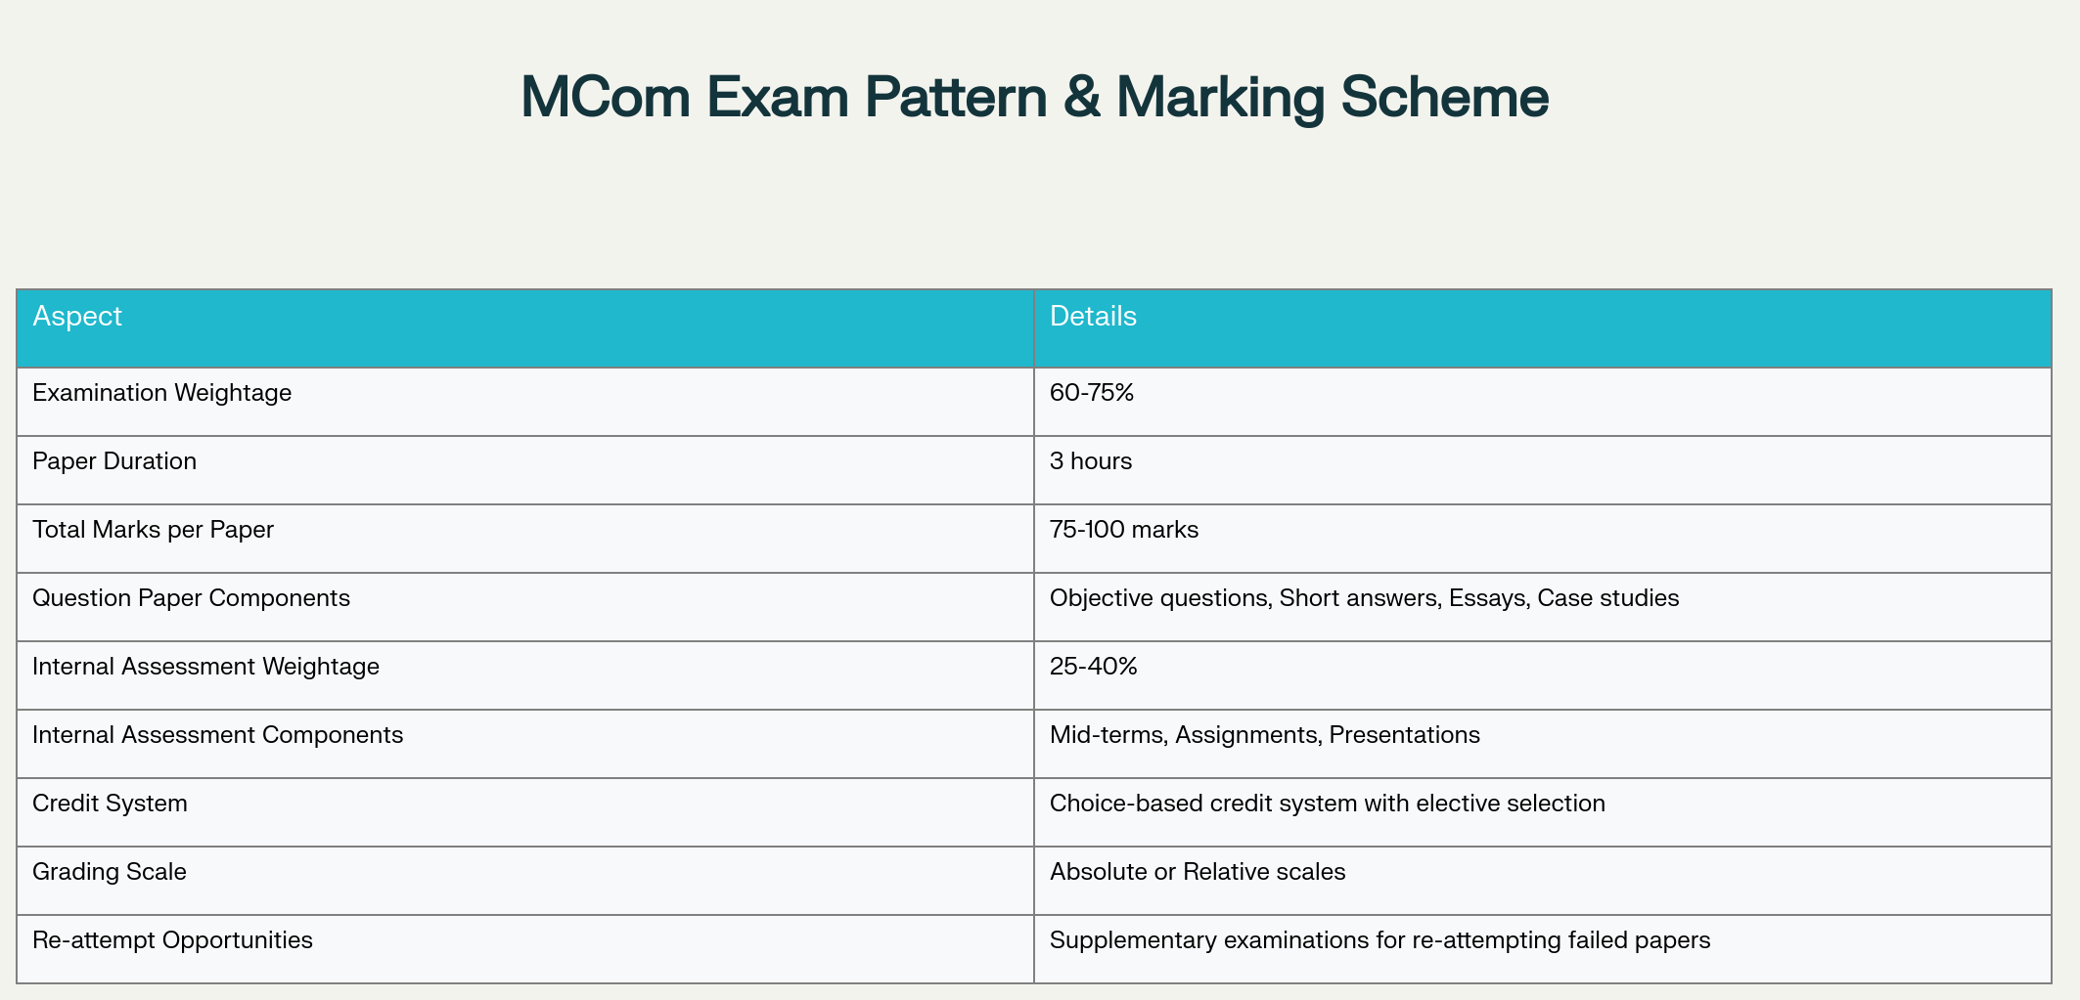Screen dimensions: 2080x1000
Task: Click the Aspect column header
Action: coord(77,317)
